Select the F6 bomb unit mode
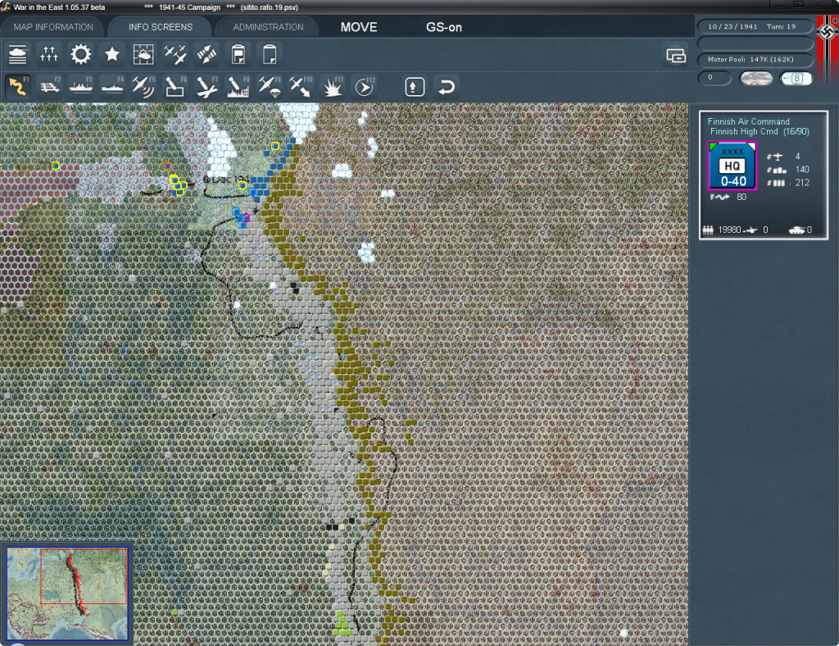The width and height of the screenshot is (839, 646). pyautogui.click(x=175, y=86)
